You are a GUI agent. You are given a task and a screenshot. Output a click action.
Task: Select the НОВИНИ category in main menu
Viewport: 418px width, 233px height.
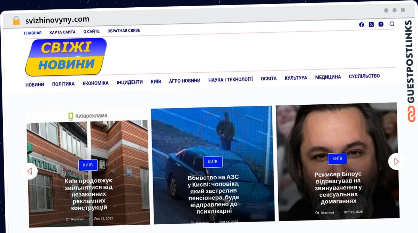point(35,85)
